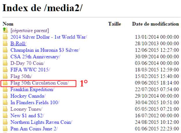Go to Northern Lights Raven Coin folder
Screen dimensions: 181x133
(41, 122)
